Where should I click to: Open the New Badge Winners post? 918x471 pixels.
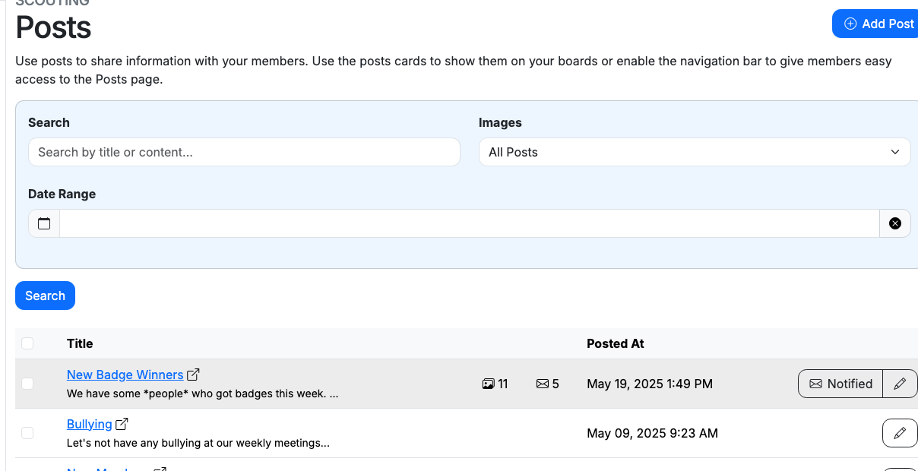tap(124, 375)
